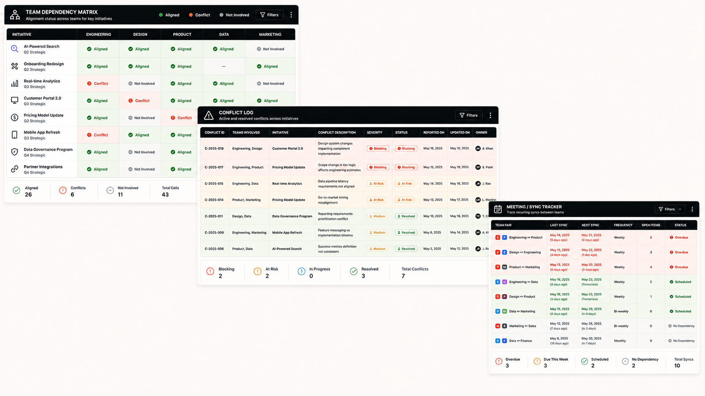The width and height of the screenshot is (705, 396).
Task: Open conflict C-2025-015 row
Action: 348,183
